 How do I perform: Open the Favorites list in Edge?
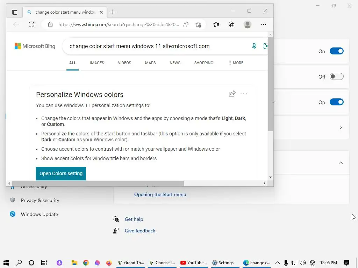click(216, 24)
